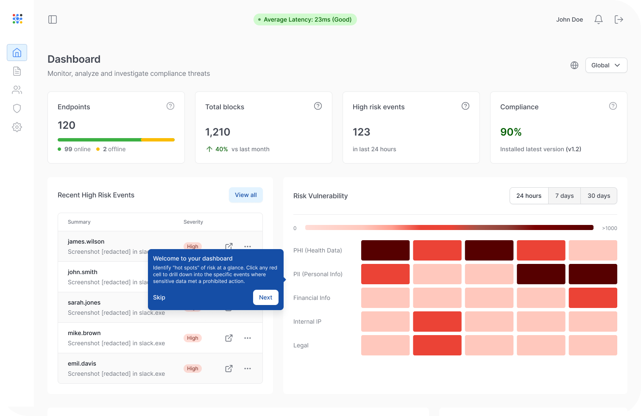Show help for Compliance card
The image size is (641, 416).
[x=613, y=106]
